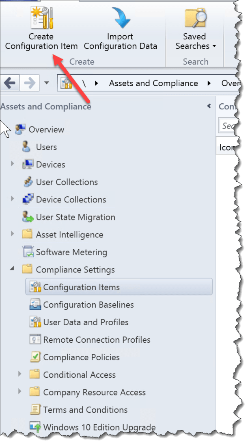Select the Configuration Baselines icon
Image resolution: width=250 pixels, height=446 pixels.
[36, 305]
